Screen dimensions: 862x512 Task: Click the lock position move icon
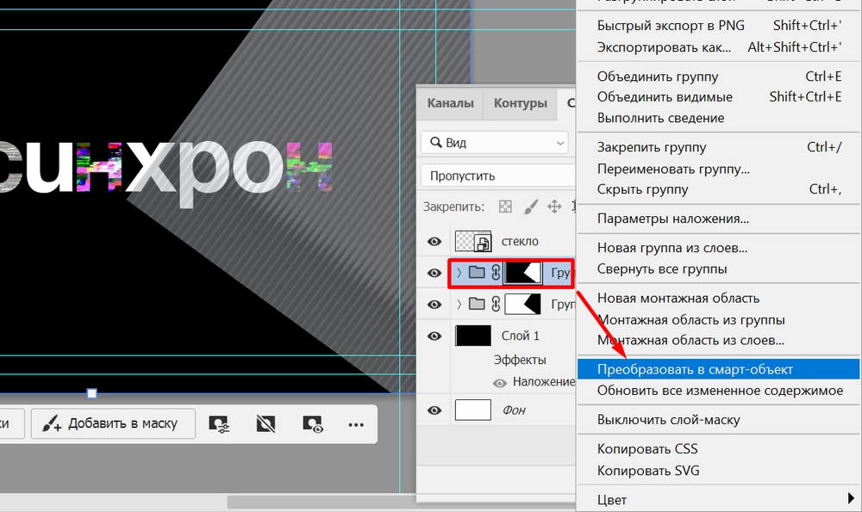(555, 207)
